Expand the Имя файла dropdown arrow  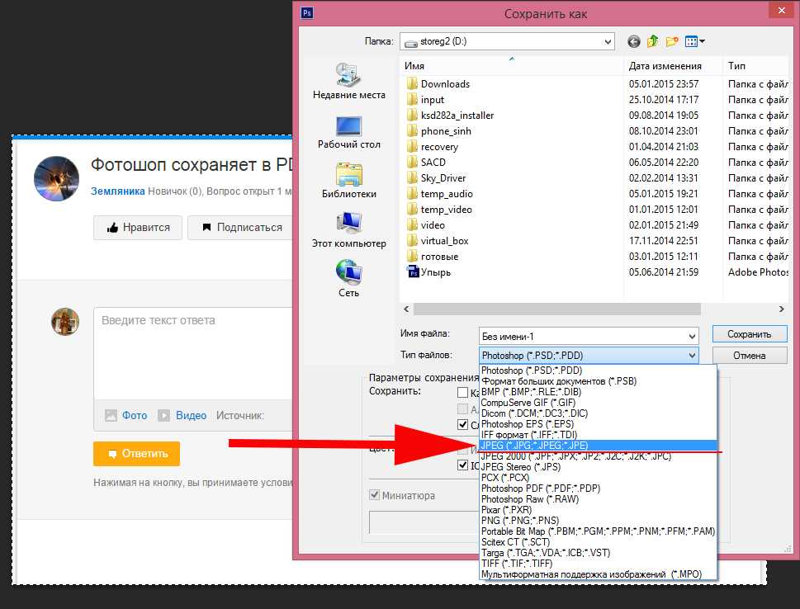click(x=692, y=336)
